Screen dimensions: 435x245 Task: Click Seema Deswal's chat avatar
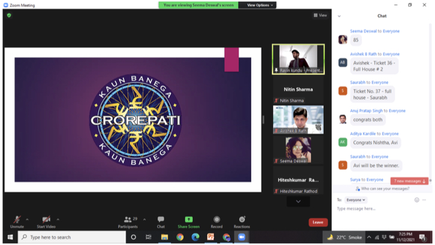[343, 40]
